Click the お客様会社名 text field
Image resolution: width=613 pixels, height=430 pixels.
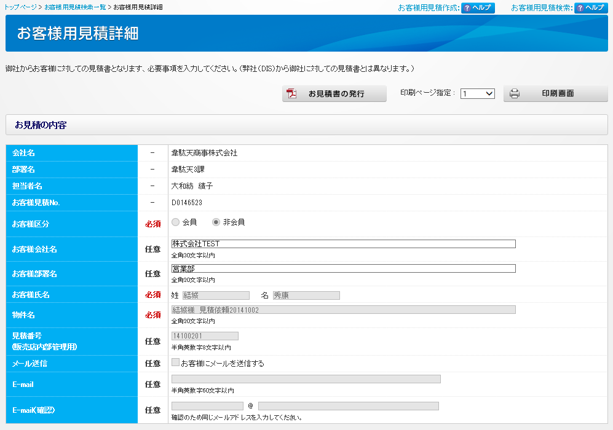click(343, 244)
